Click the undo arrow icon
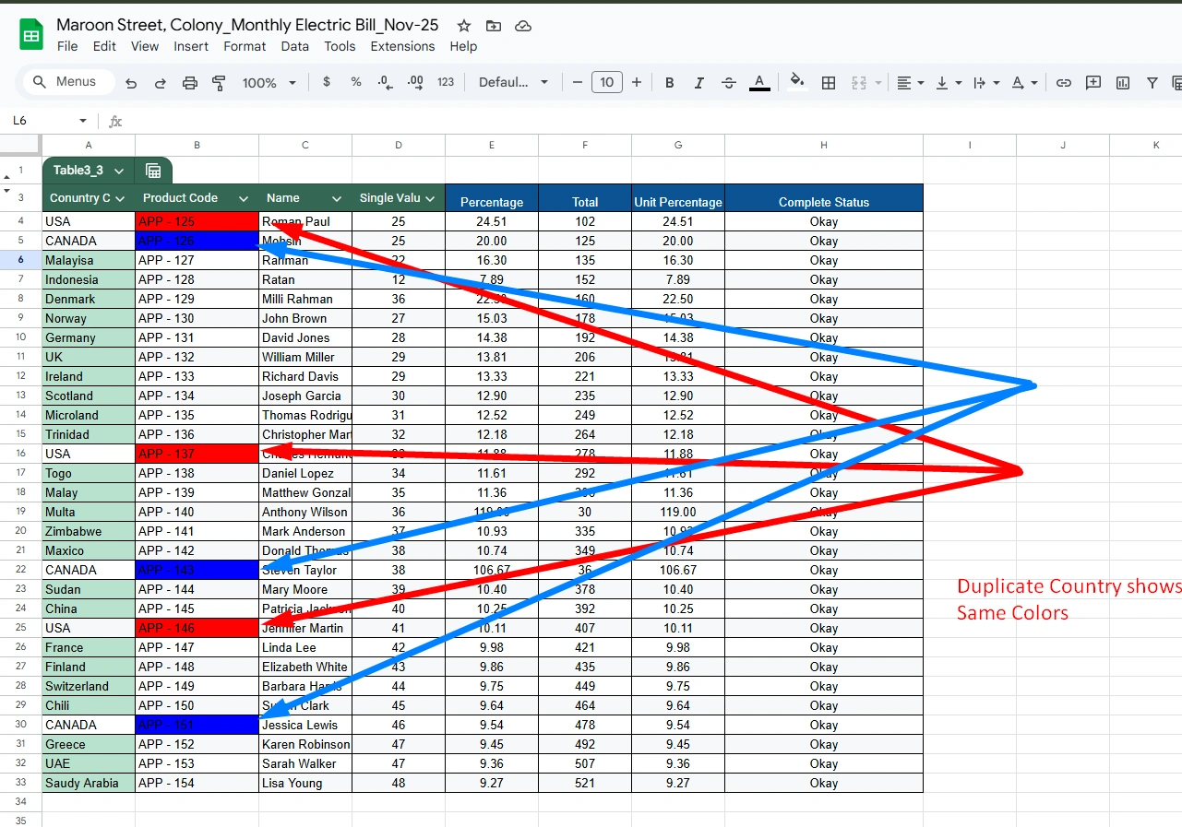 coord(131,83)
